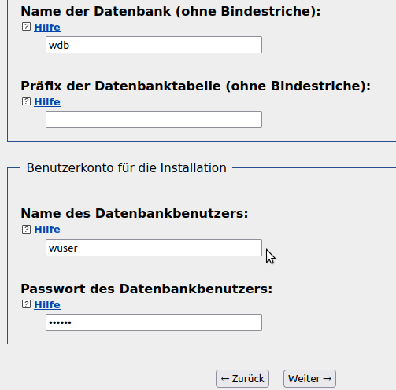Click help icon under Name des Datenbankbenutzers
This screenshot has width=396, height=390.
[x=26, y=230]
